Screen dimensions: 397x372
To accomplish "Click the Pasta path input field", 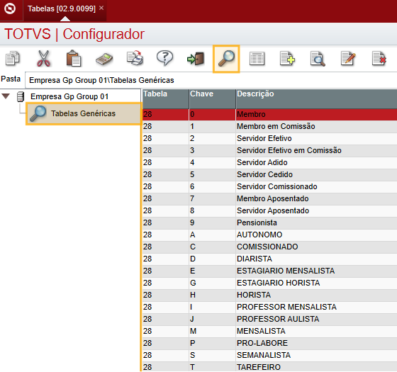I will coord(211,80).
